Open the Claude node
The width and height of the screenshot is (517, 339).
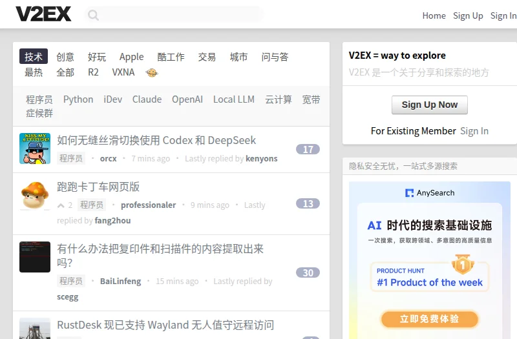coord(147,99)
